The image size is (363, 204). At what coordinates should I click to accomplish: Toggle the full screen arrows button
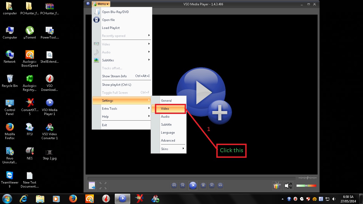[x=103, y=185]
